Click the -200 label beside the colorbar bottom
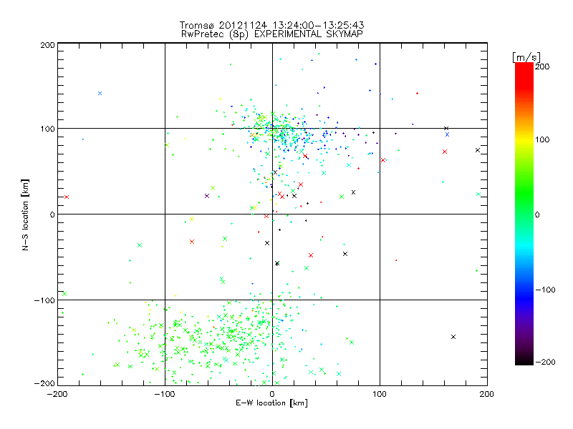Image resolution: width=573 pixels, height=429 pixels. (x=545, y=362)
